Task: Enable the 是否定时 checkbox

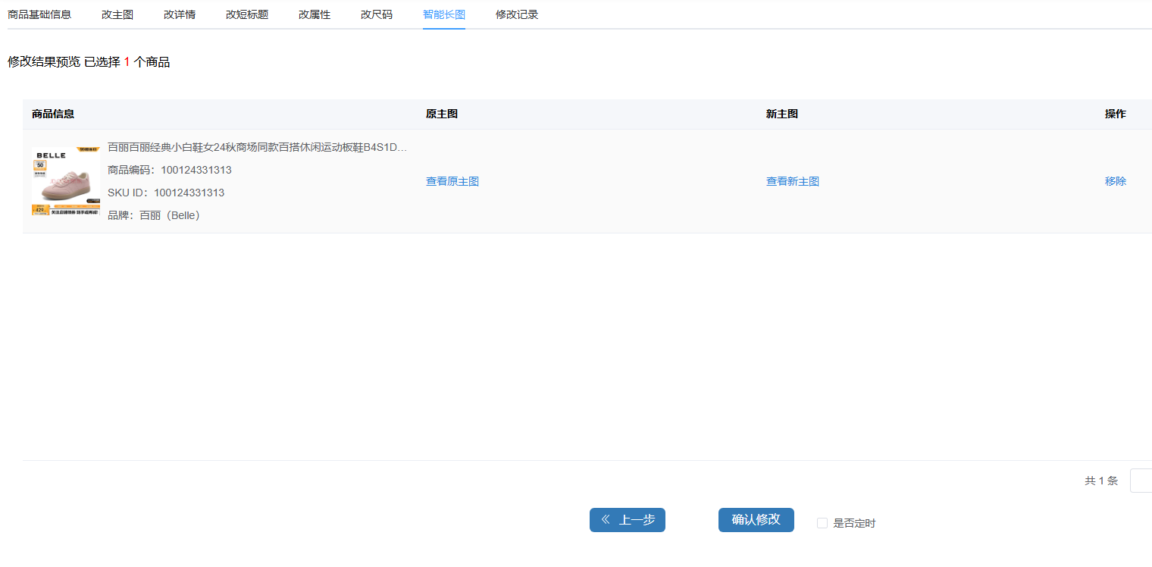Action: pos(822,523)
